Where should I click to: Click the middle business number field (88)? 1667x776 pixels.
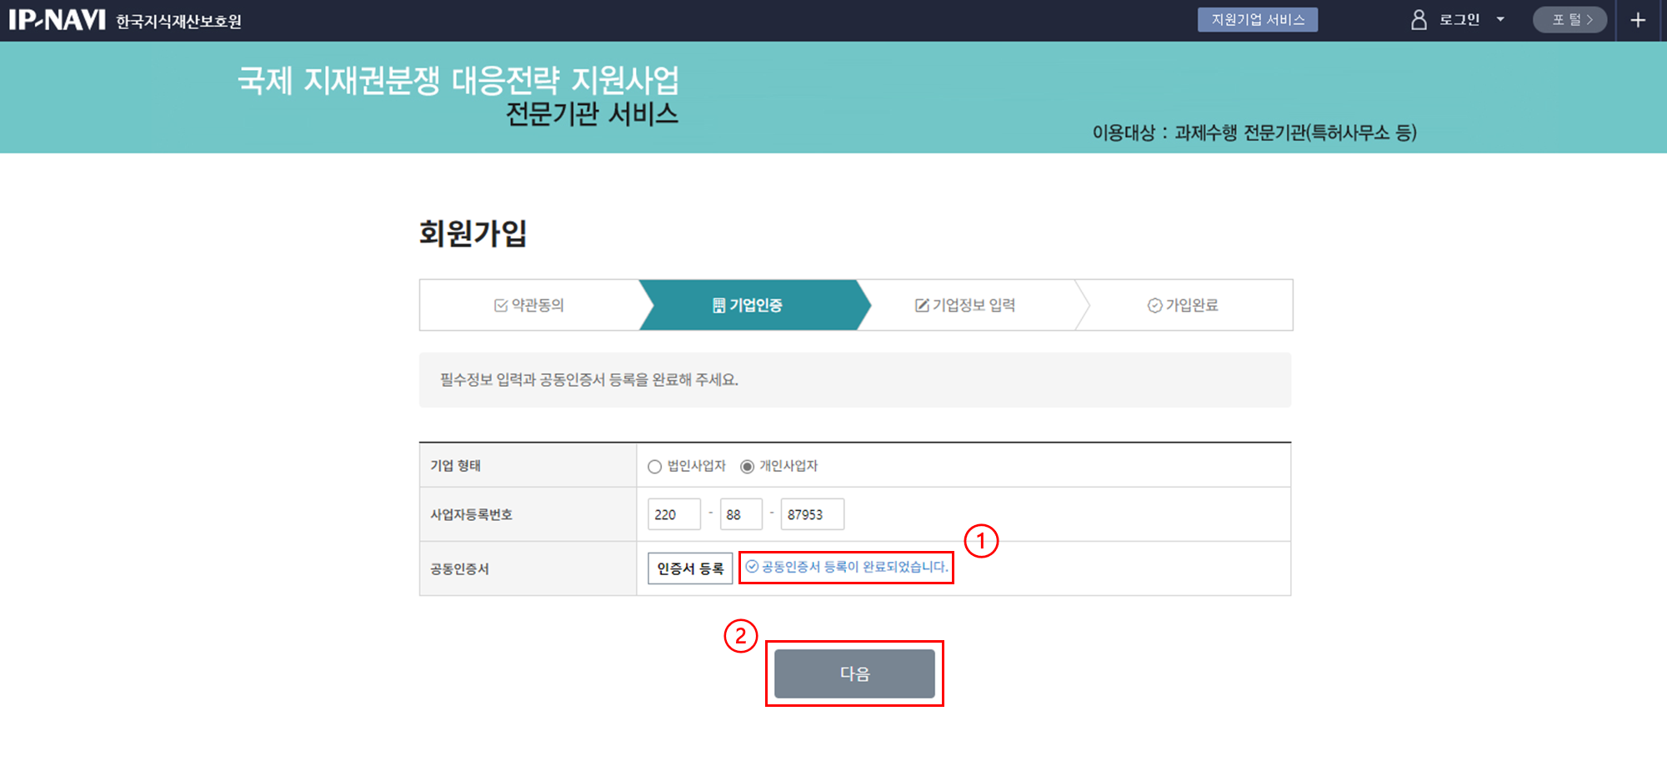[741, 514]
